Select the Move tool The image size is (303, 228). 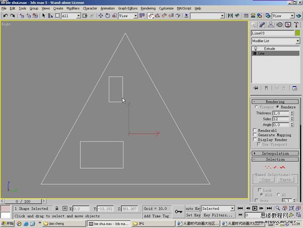click(100, 16)
